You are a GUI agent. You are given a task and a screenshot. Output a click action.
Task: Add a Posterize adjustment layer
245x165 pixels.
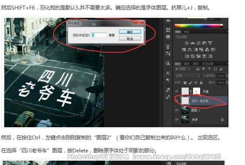click(192, 56)
